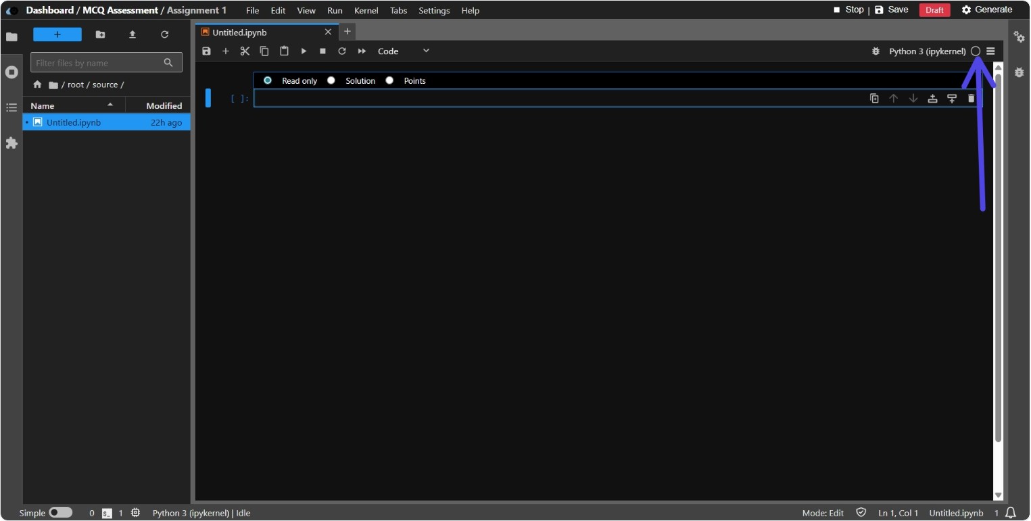Viewport: 1031px width, 521px height.
Task: Show the table of contents panel
Action: click(11, 107)
